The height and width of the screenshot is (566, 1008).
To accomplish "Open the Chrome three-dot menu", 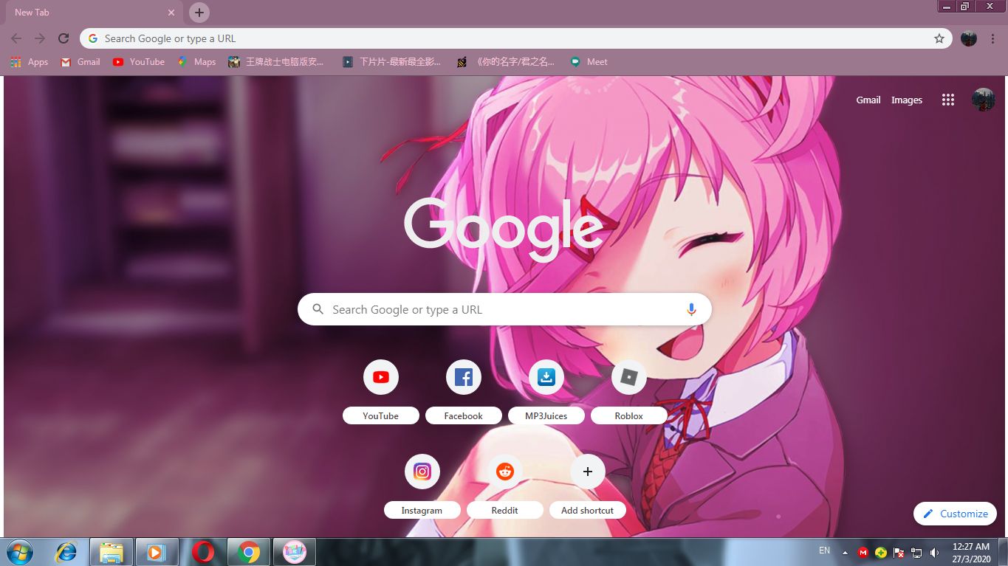I will point(992,38).
